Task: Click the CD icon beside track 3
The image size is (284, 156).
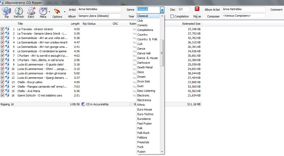Action: coord(7,38)
